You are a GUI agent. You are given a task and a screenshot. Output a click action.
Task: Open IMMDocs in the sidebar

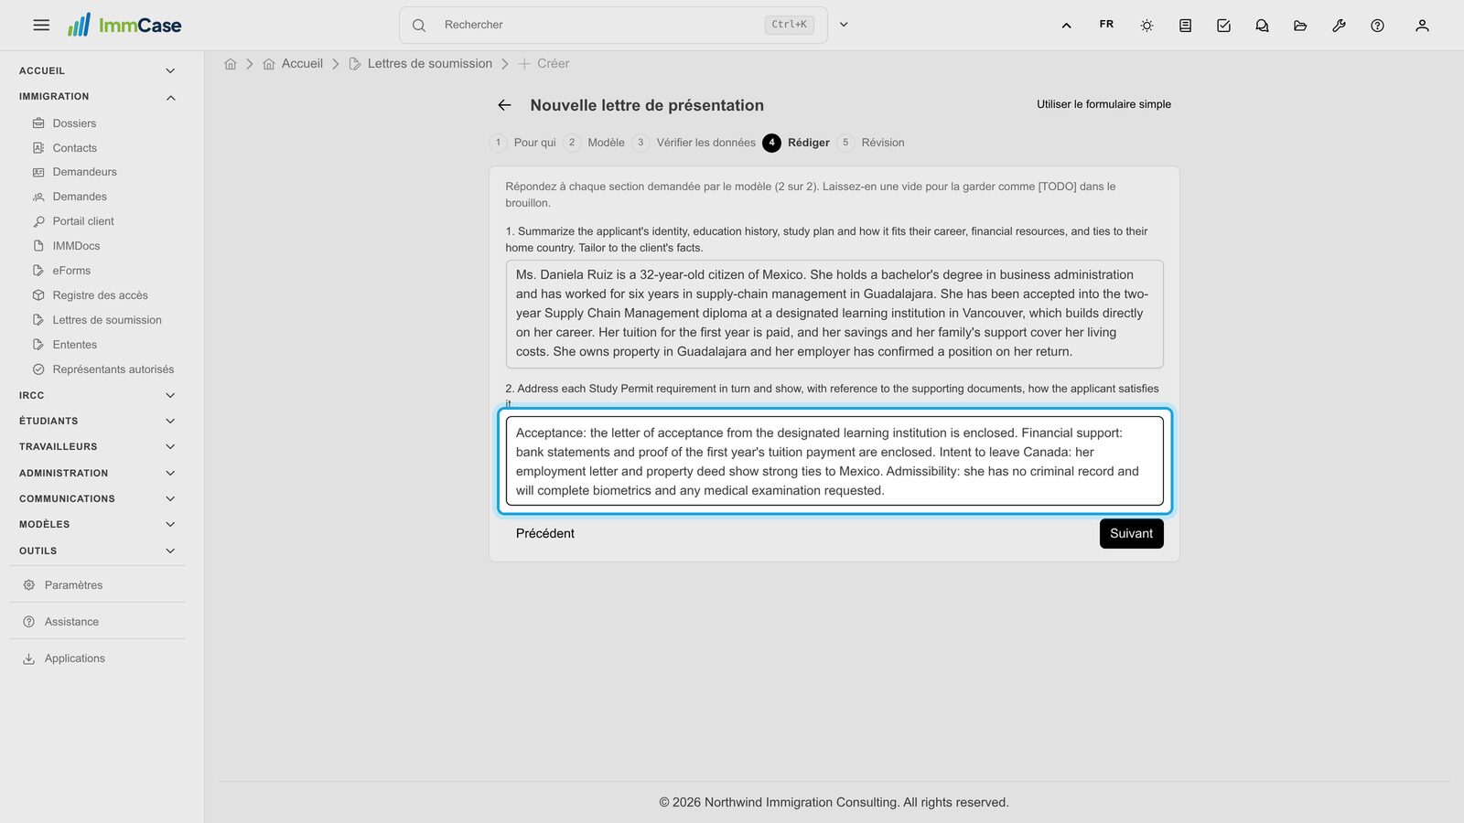tap(77, 246)
